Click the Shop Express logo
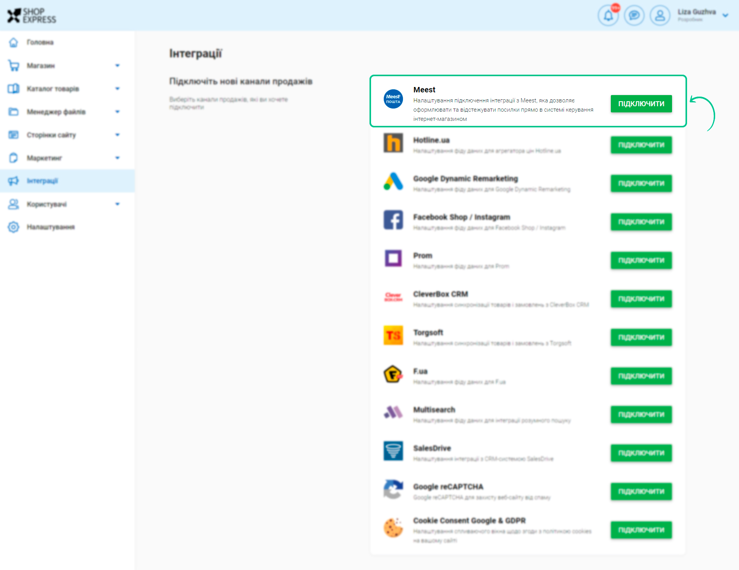The height and width of the screenshot is (570, 739). coord(32,15)
